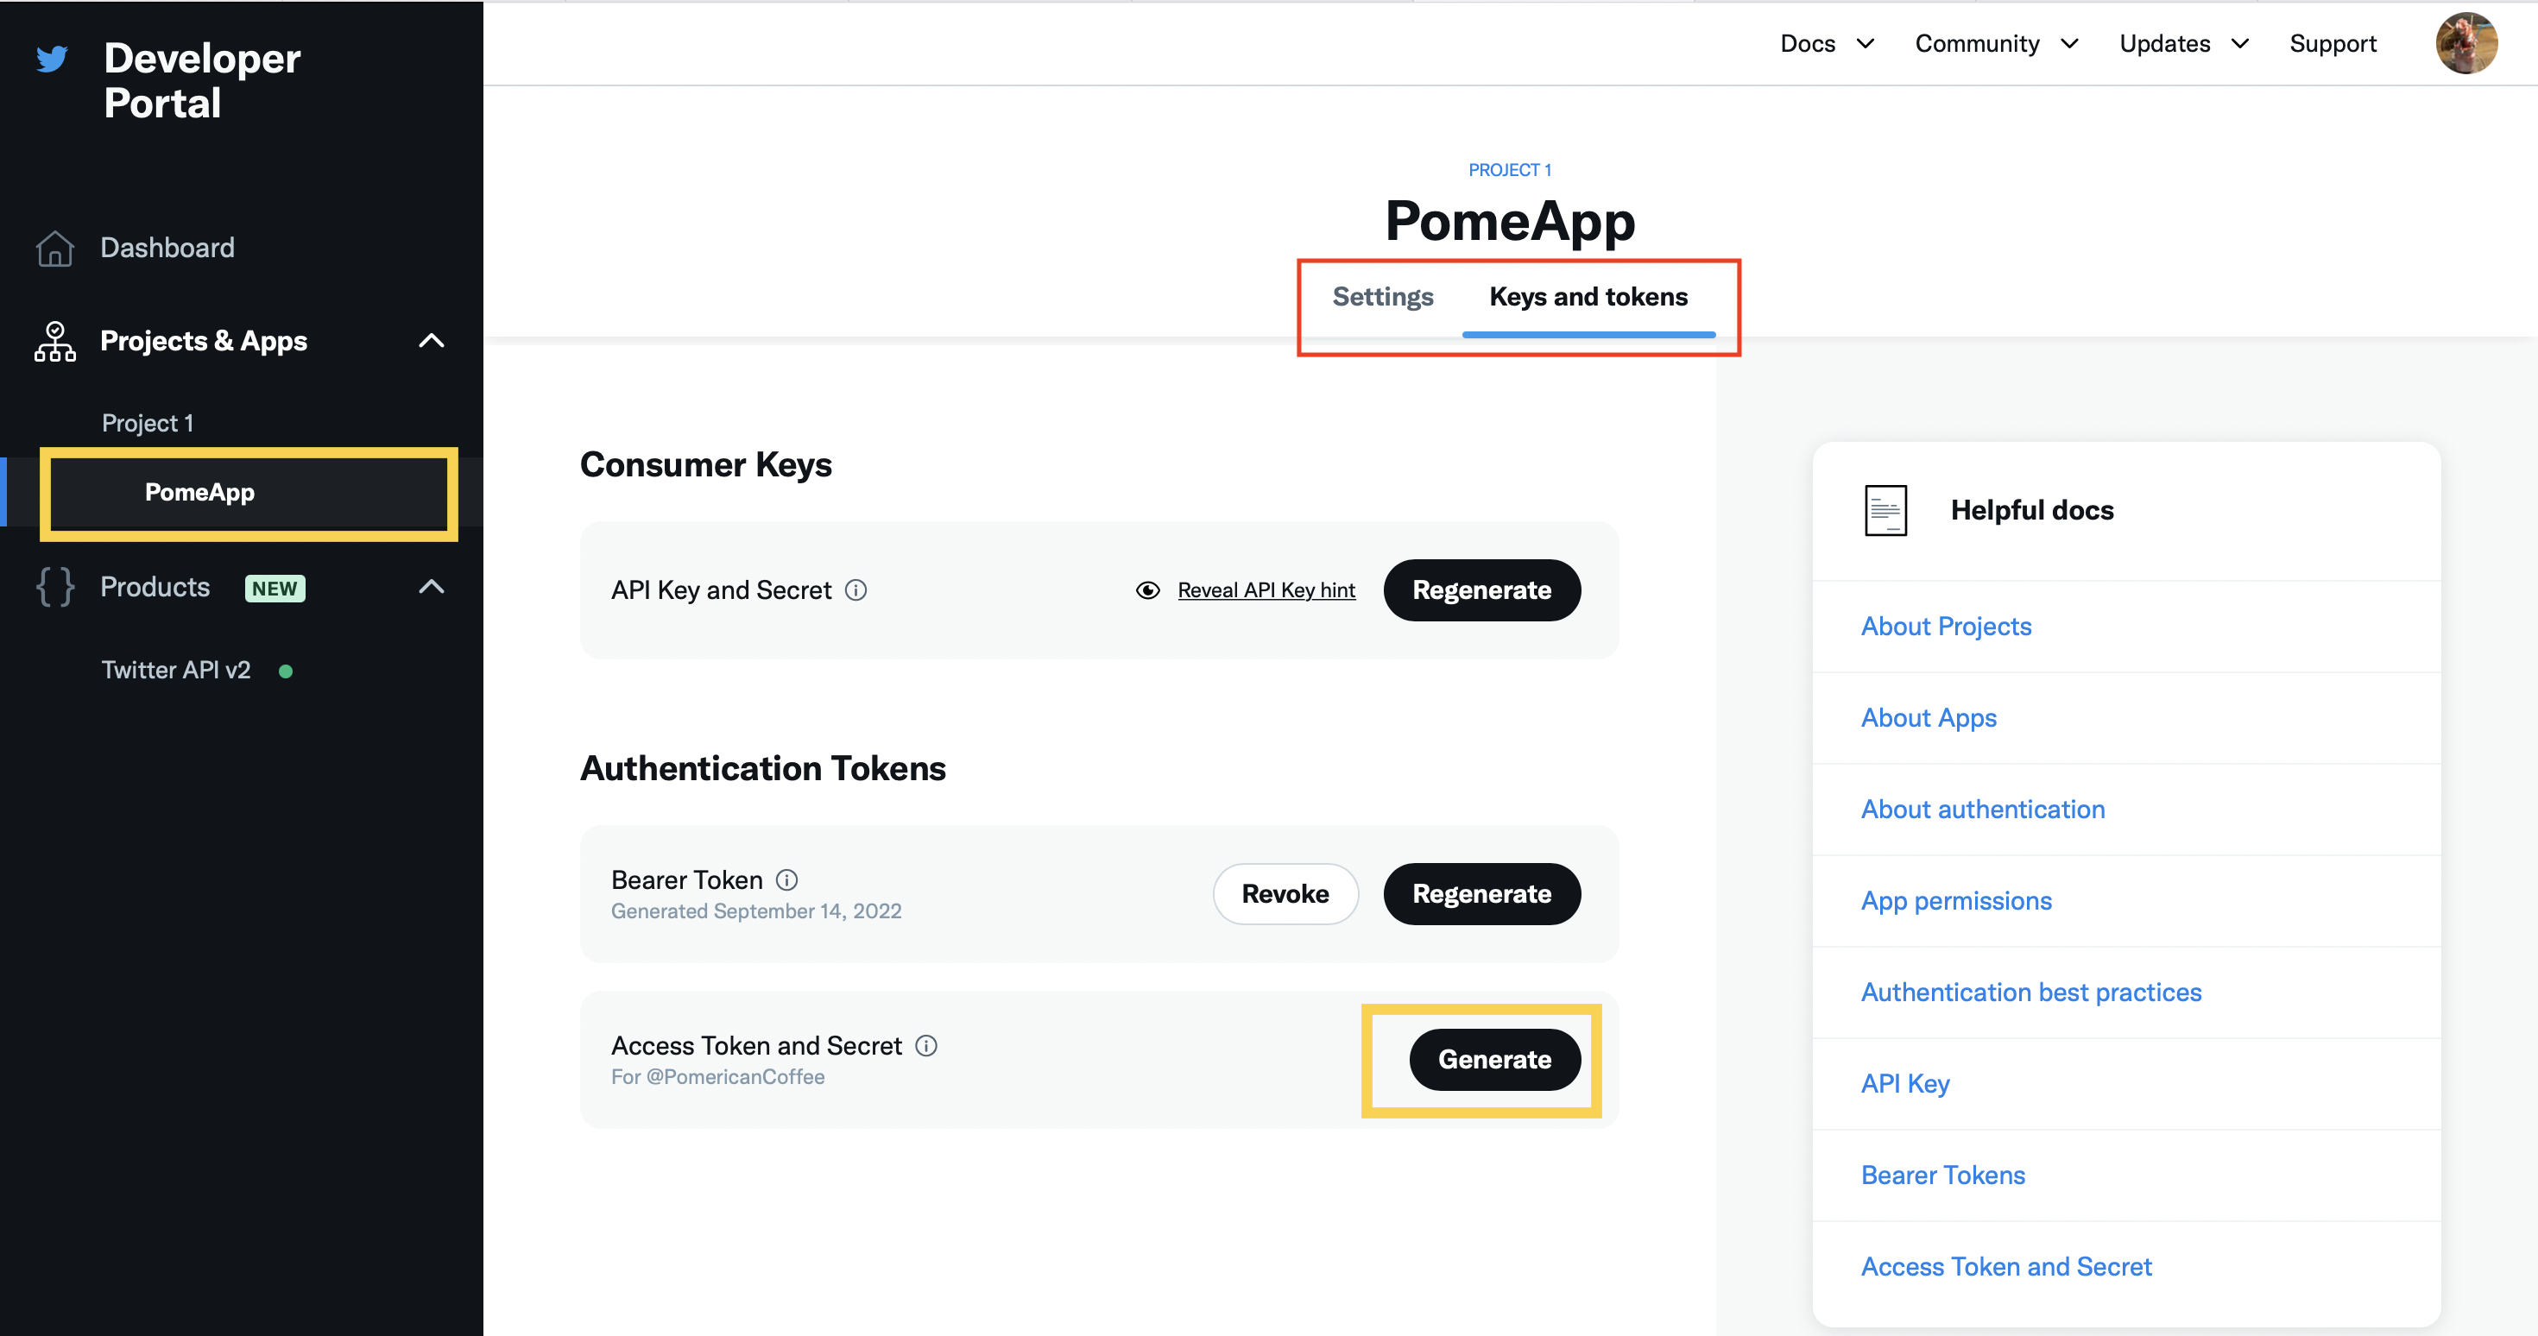Select the Keys and tokens tab

1588,297
